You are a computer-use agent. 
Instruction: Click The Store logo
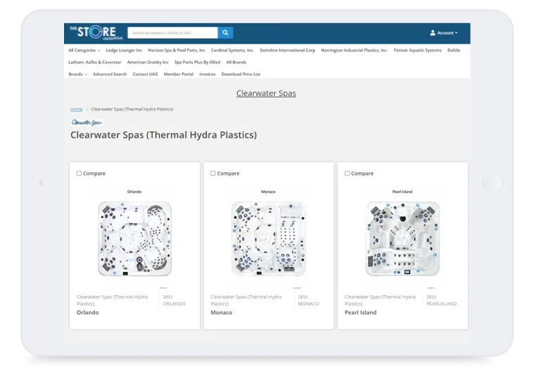[96, 32]
